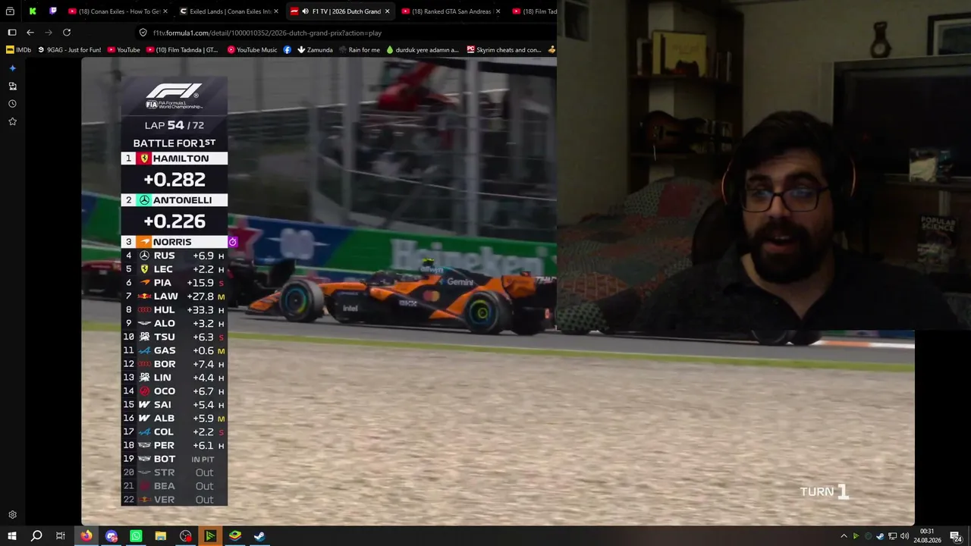
Task: Click the LAW row in timing tower
Action: (174, 297)
